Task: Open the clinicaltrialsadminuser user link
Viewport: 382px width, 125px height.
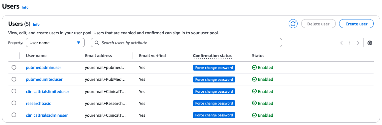Action: 47,115
